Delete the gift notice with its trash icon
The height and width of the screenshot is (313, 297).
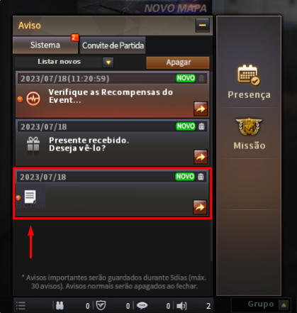[201, 126]
